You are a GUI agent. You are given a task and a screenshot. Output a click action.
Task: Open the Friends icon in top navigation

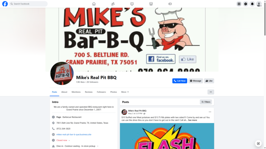pos(113,4)
